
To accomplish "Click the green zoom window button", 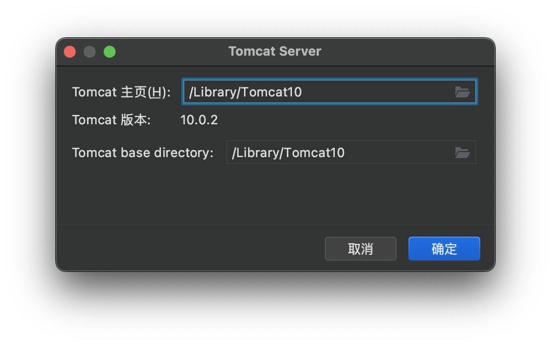I will click(x=110, y=52).
